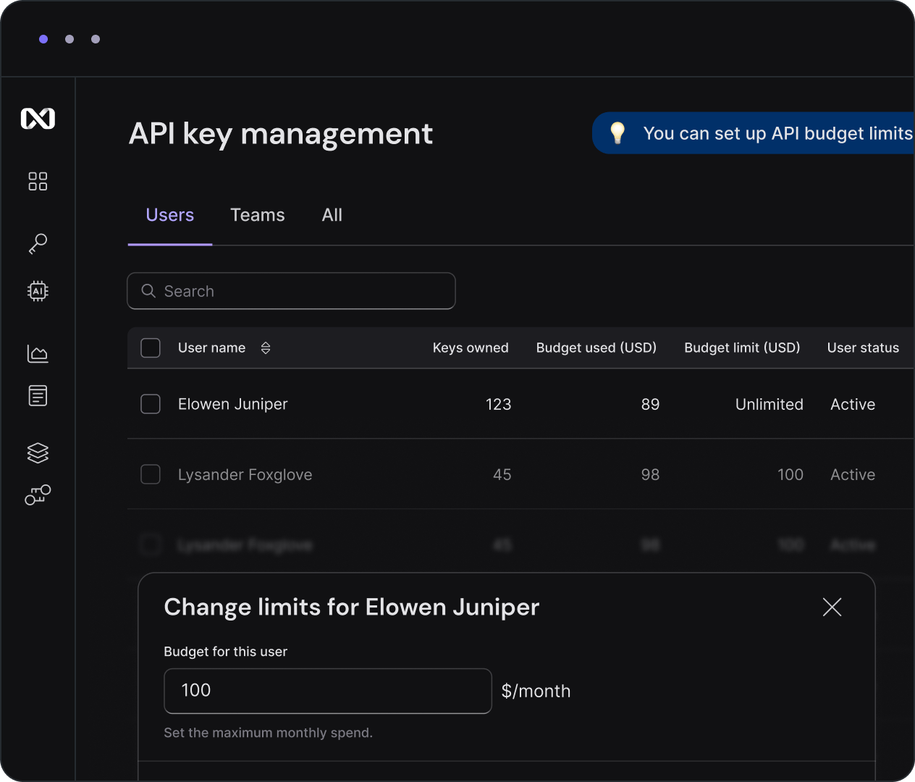The height and width of the screenshot is (782, 915).
Task: Click the Search input field
Action: point(291,291)
